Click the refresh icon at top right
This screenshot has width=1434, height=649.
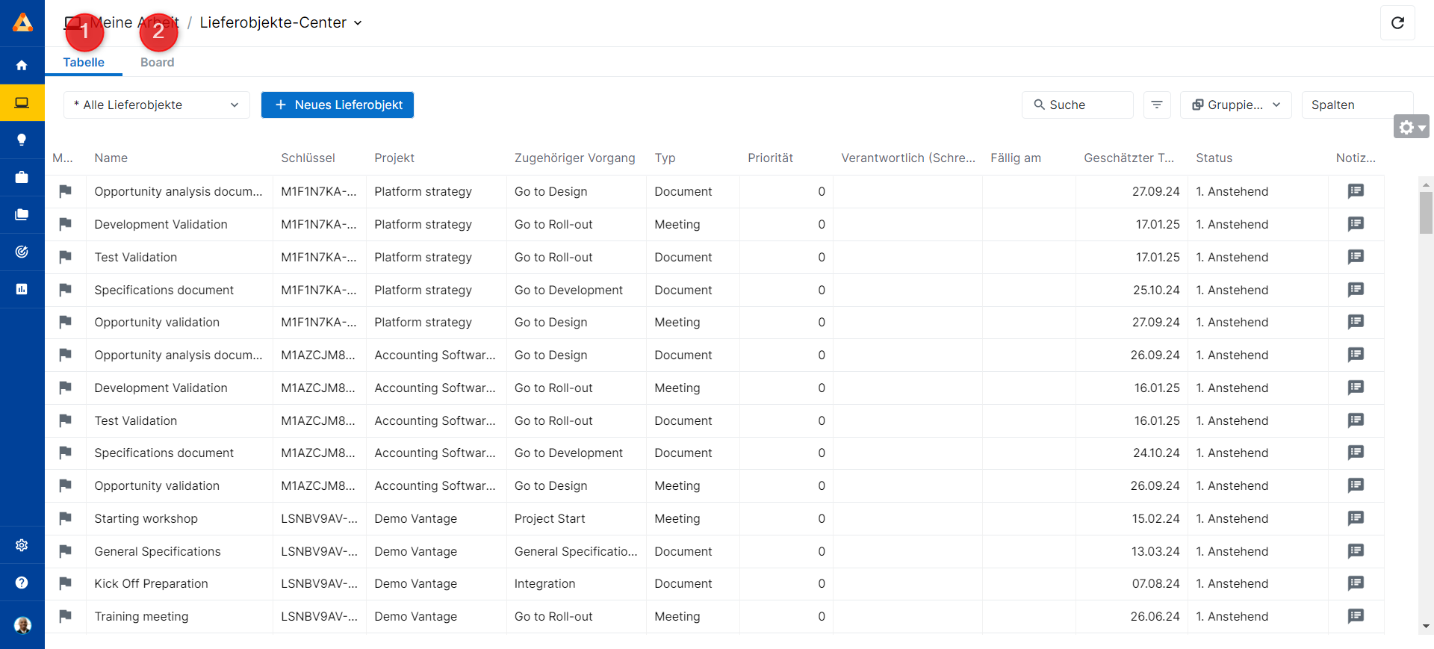[1397, 23]
